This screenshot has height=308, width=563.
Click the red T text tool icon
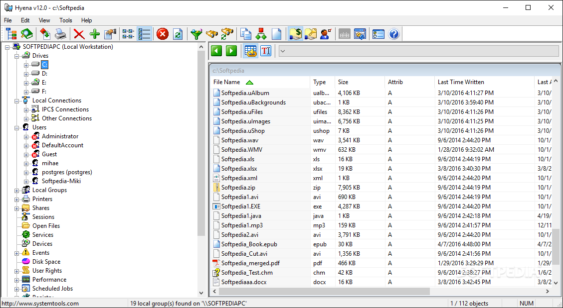[x=265, y=51]
